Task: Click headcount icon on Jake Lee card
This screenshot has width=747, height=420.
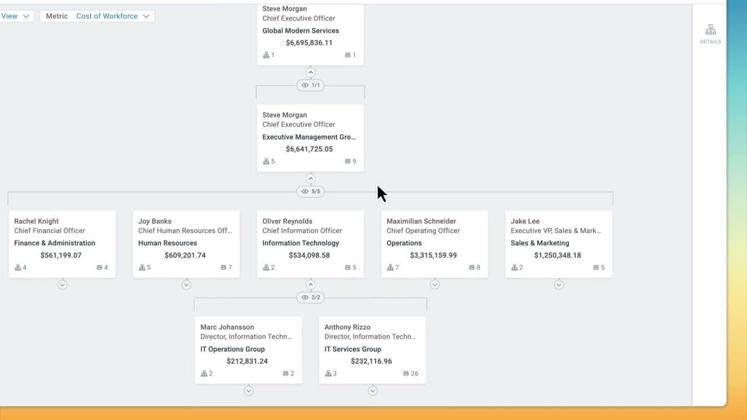Action: coord(596,268)
